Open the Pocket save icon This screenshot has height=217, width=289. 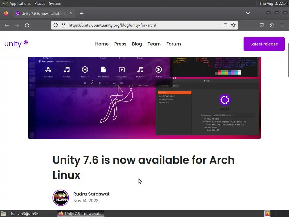click(x=262, y=25)
